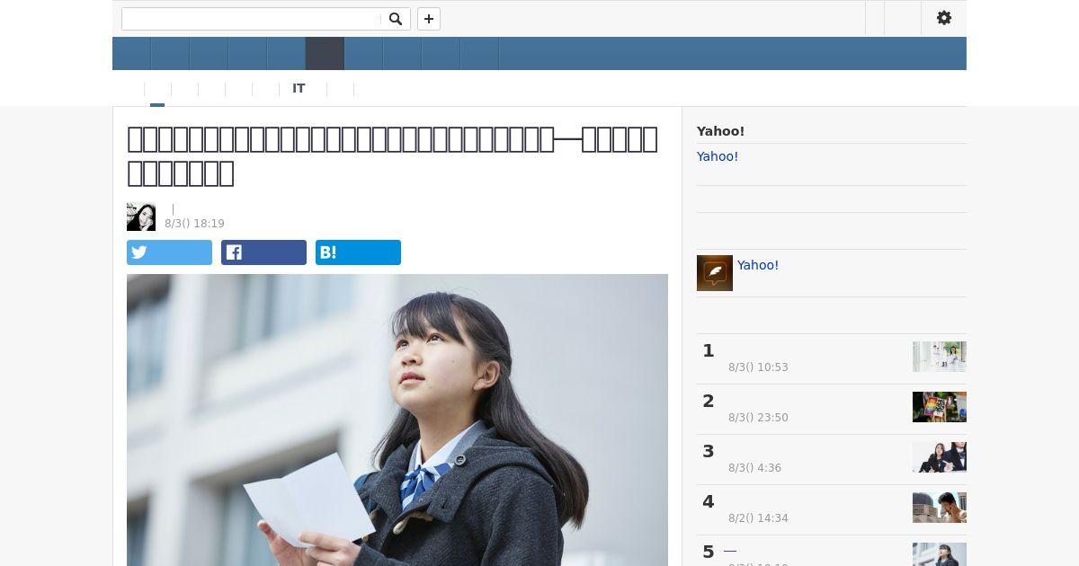This screenshot has height=566, width=1079.
Task: Click the plus button beside search
Action: (x=429, y=19)
